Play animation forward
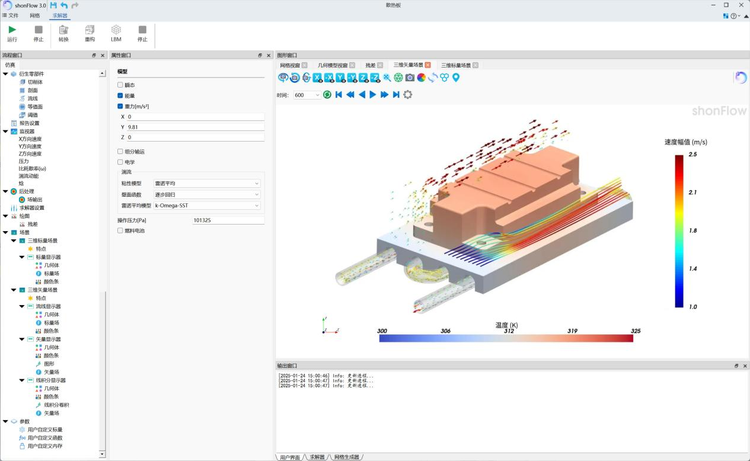The width and height of the screenshot is (750, 461). [373, 95]
